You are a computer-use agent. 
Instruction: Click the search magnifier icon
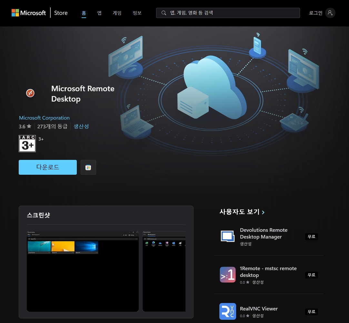[164, 13]
